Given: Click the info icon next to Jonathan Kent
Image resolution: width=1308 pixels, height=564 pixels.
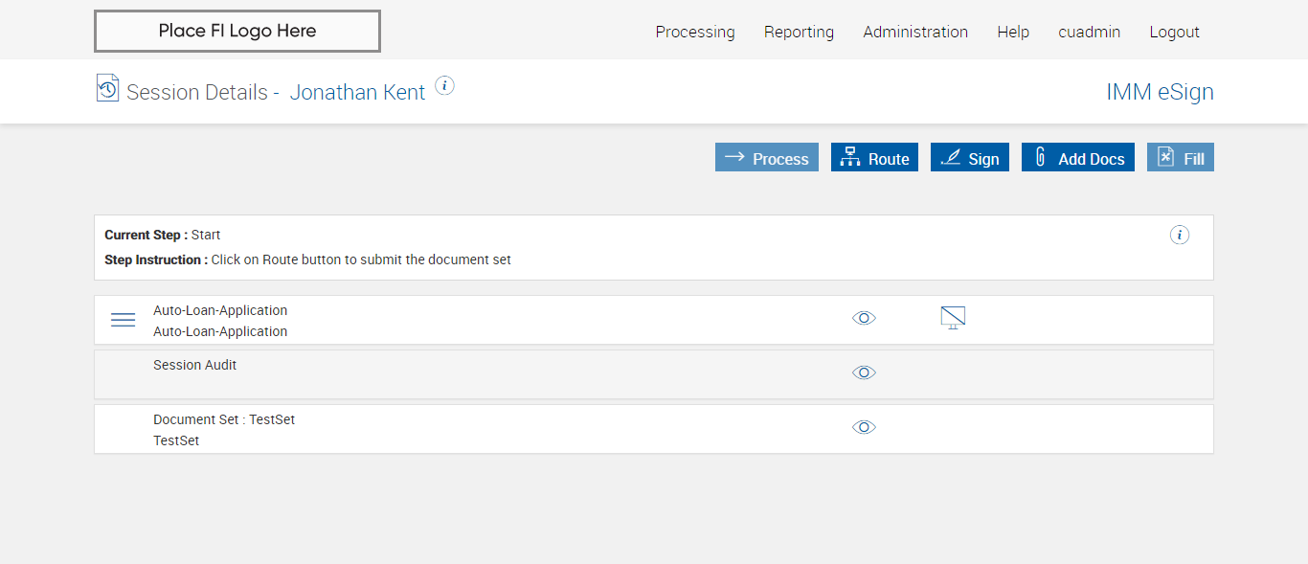Looking at the screenshot, I should (x=444, y=85).
